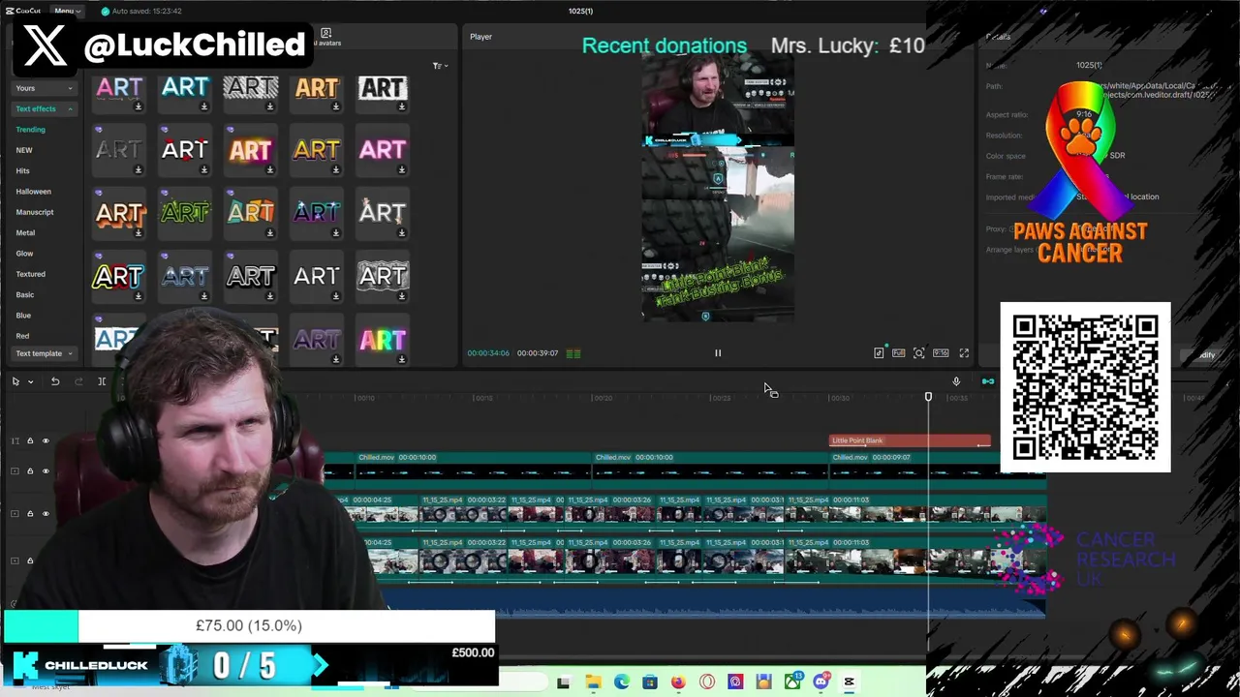
Task: Select the Hits effects category
Action: pyautogui.click(x=22, y=170)
